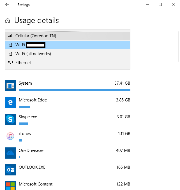Click the Ethernet monitor icon
Screen dimensions: 180x190
10,63
